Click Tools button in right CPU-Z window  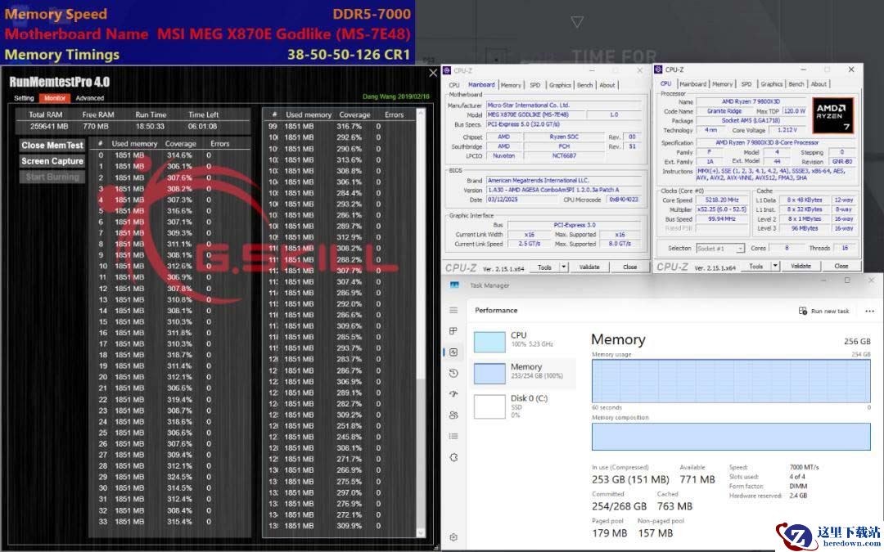point(756,266)
